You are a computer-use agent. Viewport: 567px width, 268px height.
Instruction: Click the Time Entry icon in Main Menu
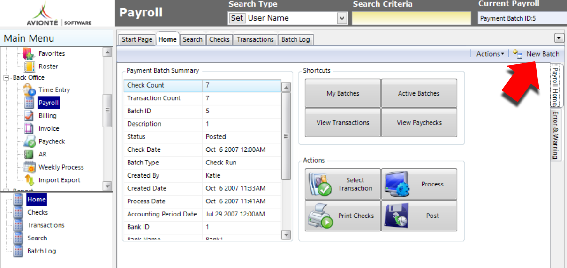[x=29, y=89]
